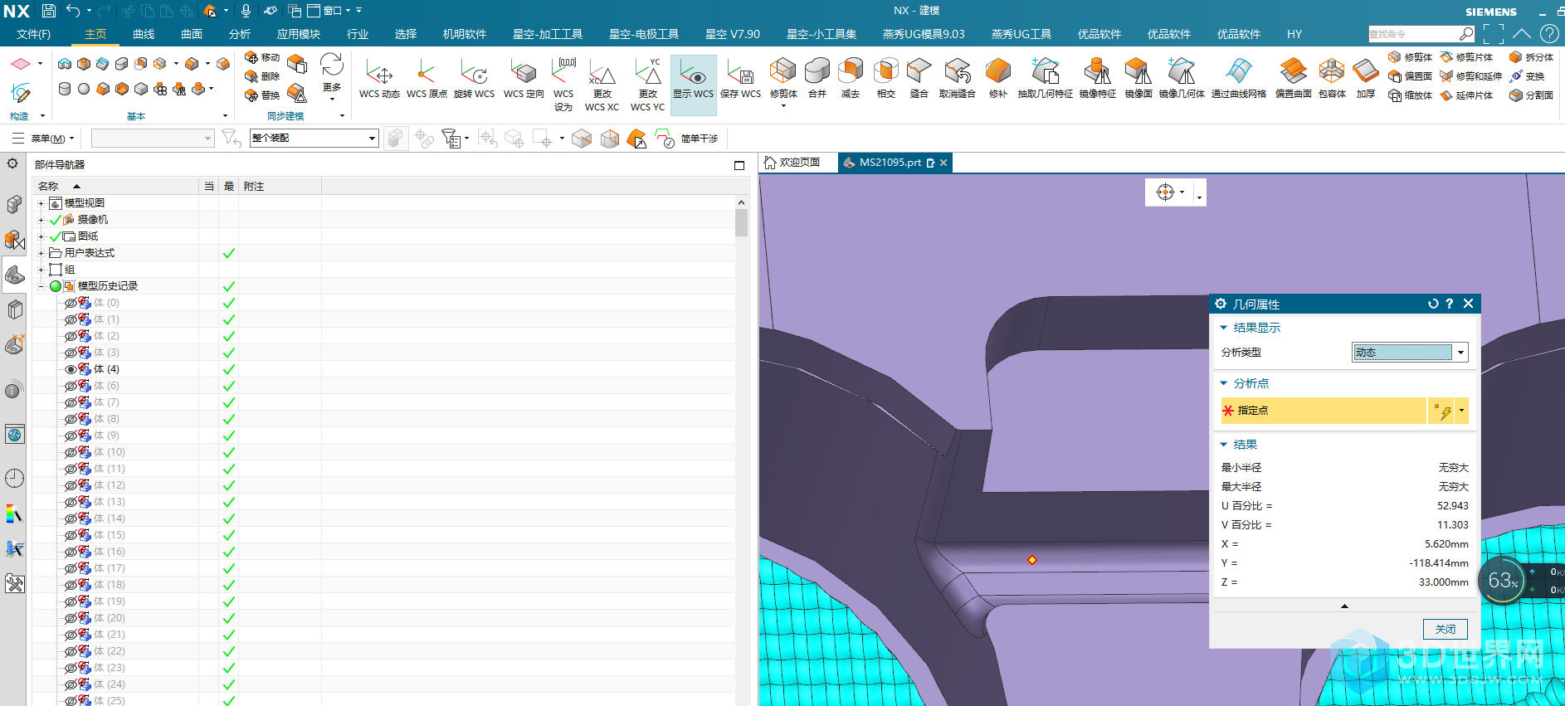Click the 相交 (intersect) icon
The height and width of the screenshot is (706, 1565).
[886, 80]
